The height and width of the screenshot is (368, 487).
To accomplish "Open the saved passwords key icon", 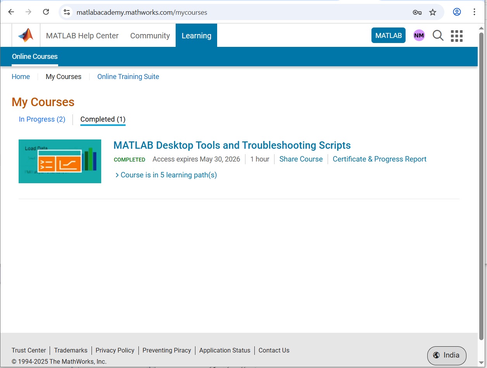I will pos(417,12).
